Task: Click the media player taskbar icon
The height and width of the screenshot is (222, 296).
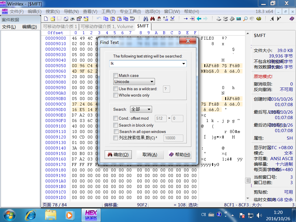Action: [69, 215]
